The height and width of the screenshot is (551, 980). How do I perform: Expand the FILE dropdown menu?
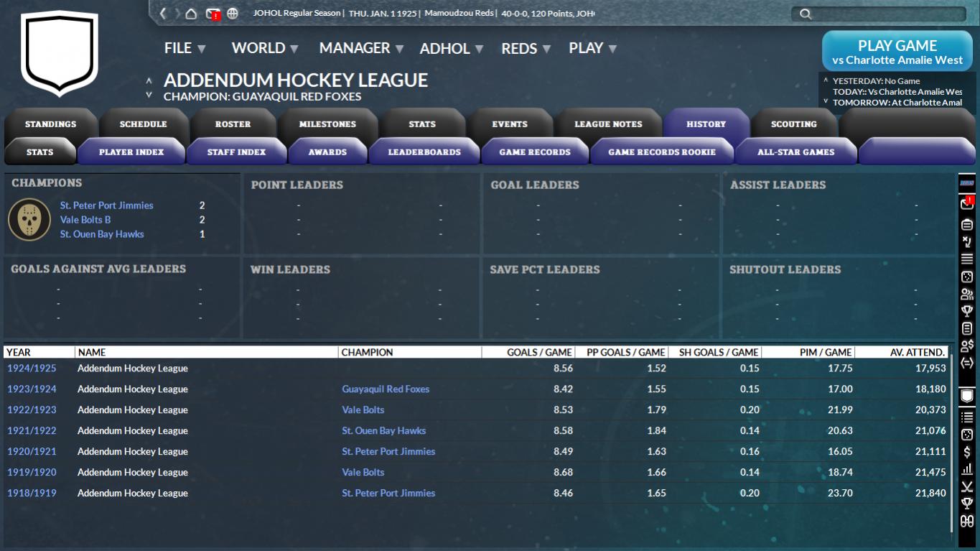click(x=185, y=48)
